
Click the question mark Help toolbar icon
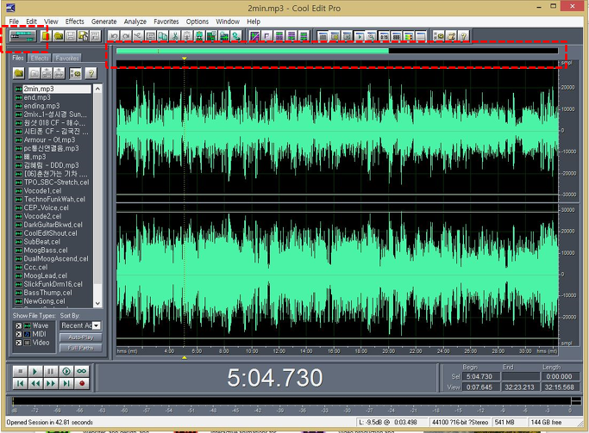(463, 36)
